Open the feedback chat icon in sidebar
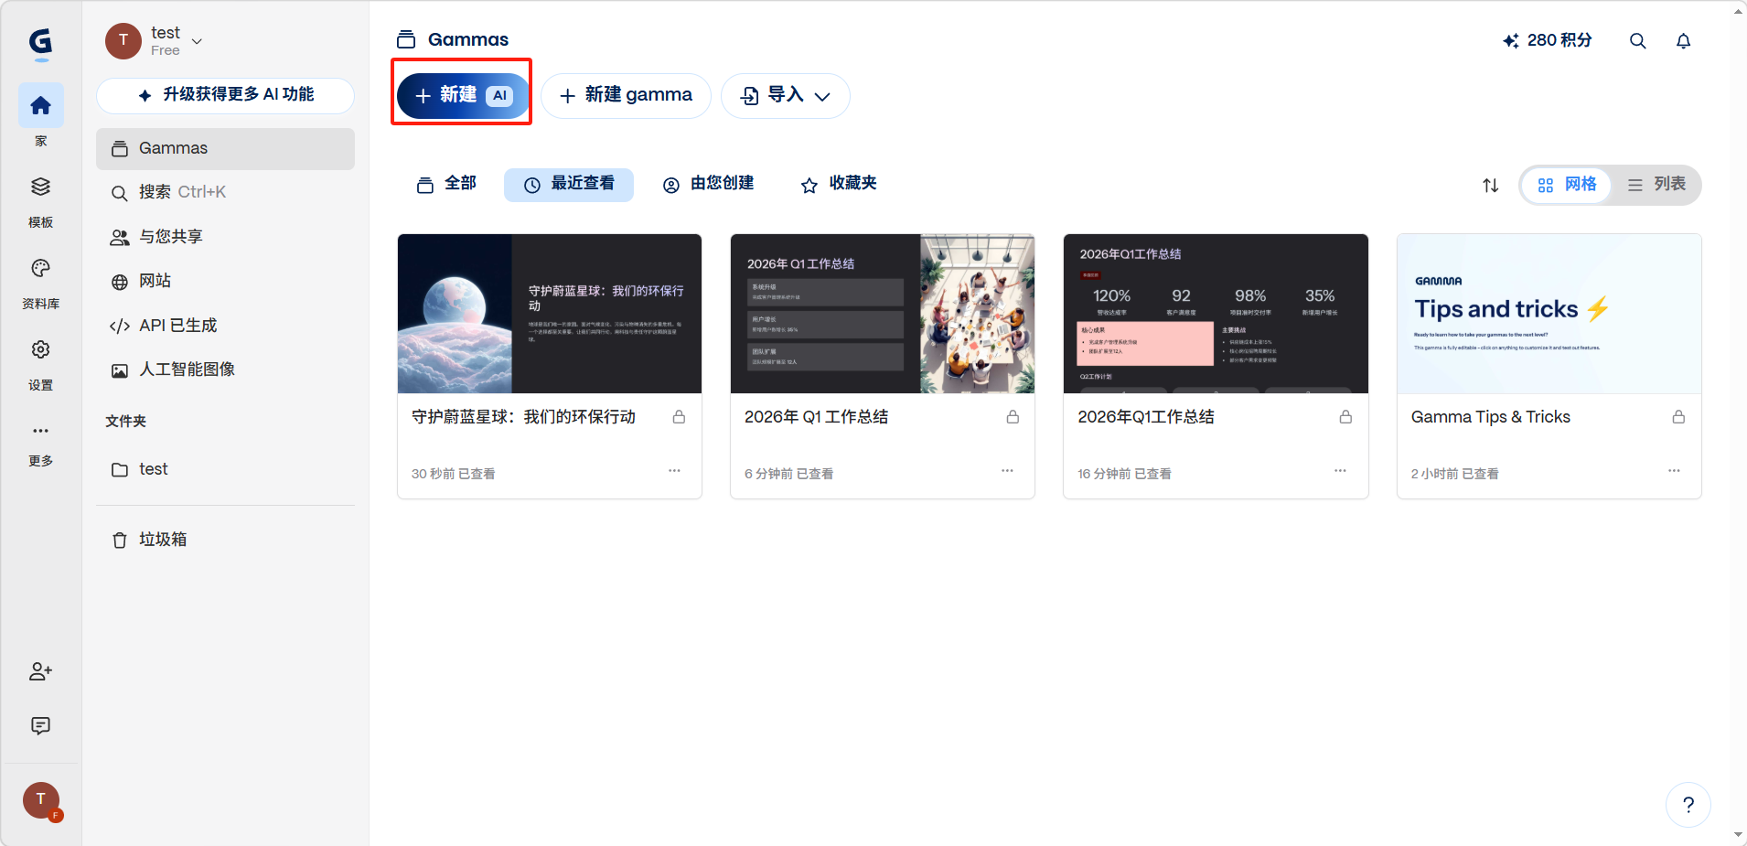The height and width of the screenshot is (846, 1747). click(40, 726)
